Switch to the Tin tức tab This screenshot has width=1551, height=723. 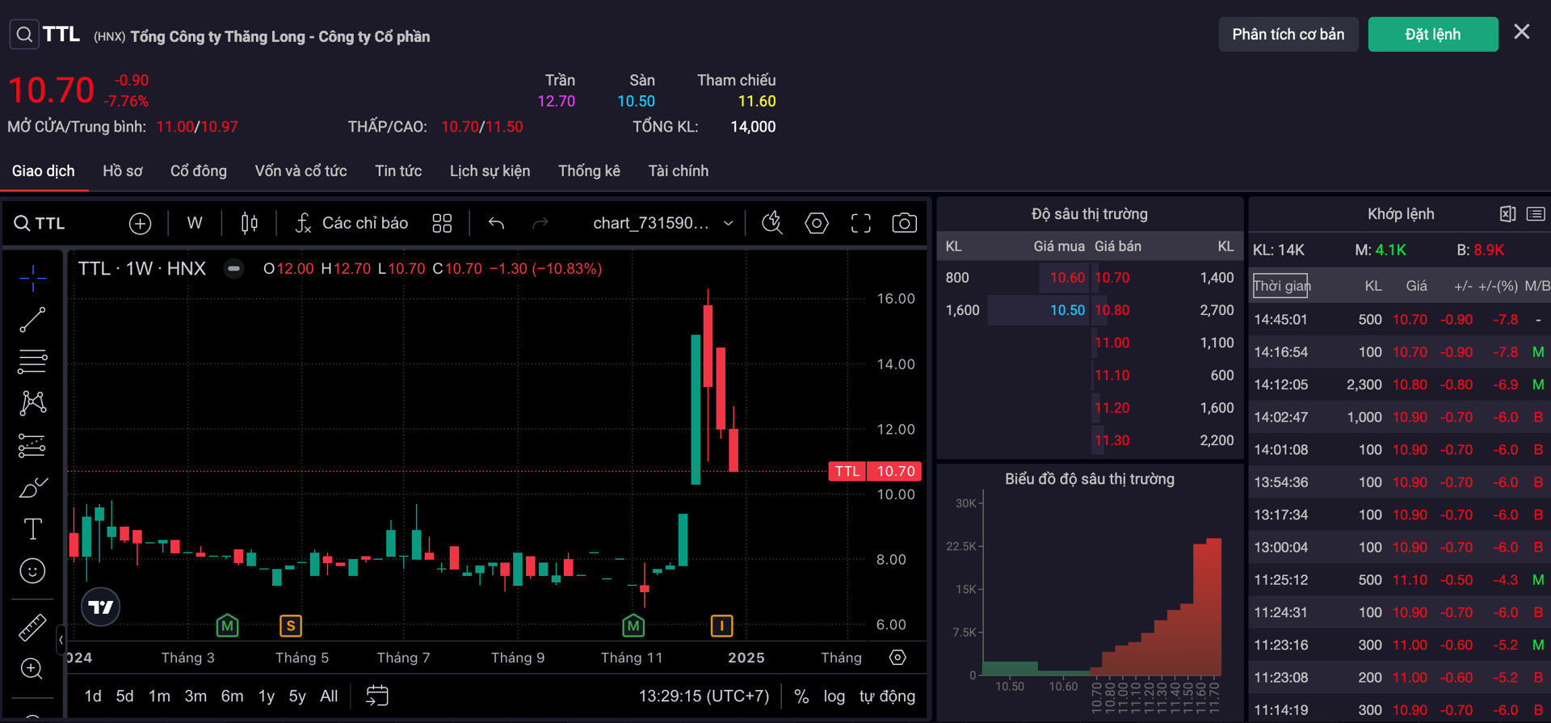pos(397,171)
